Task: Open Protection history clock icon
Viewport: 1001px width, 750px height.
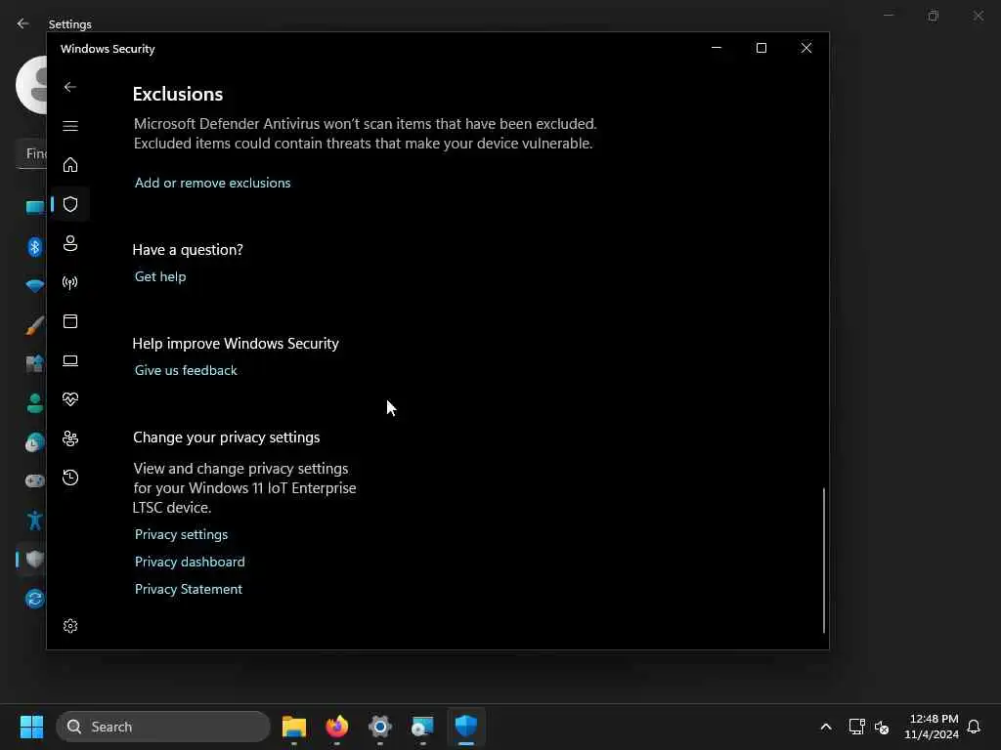Action: coord(70,477)
